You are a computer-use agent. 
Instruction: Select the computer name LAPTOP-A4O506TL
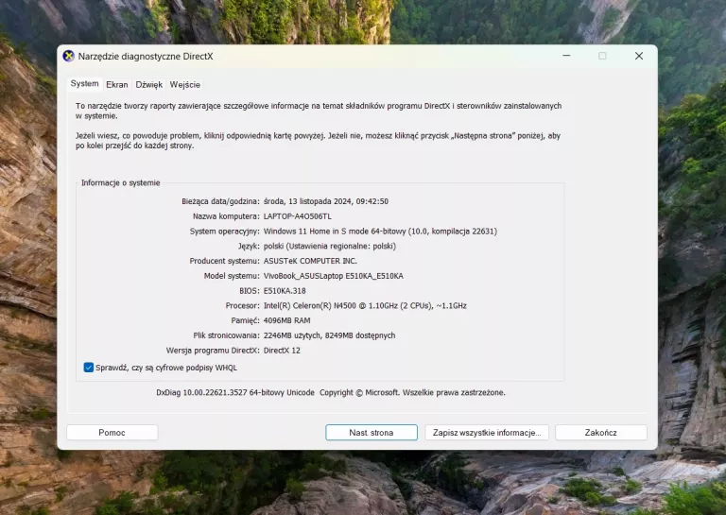pyautogui.click(x=297, y=216)
